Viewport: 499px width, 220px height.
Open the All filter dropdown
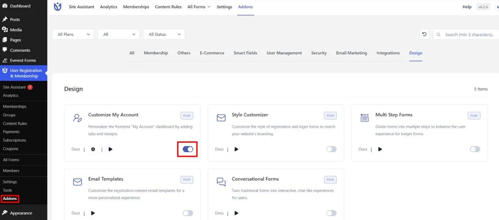click(x=118, y=34)
